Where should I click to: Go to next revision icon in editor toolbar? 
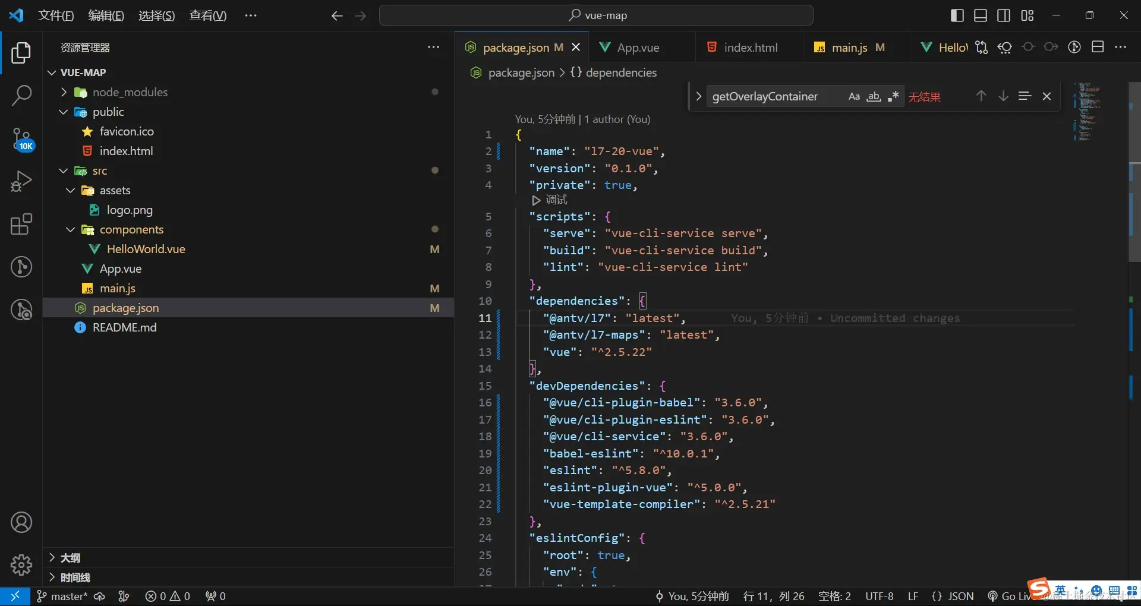[x=1051, y=48]
